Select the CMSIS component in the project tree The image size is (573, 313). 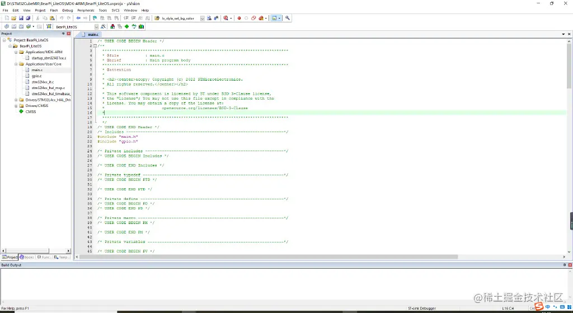[x=31, y=112]
